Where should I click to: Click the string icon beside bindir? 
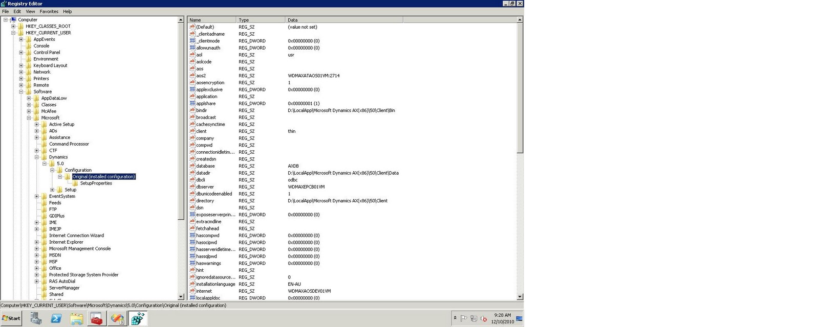[x=192, y=110]
